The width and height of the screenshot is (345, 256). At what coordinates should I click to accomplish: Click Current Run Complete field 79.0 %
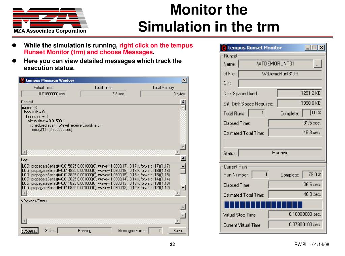(312, 175)
